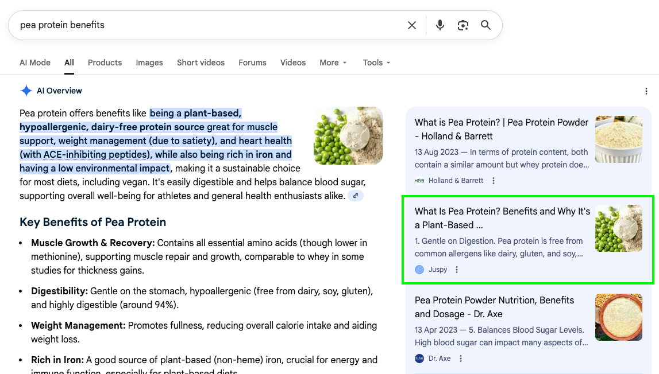Open the Juspy 'What Is Pea Protein?' article
Screen dimensions: 659x374
click(502, 219)
